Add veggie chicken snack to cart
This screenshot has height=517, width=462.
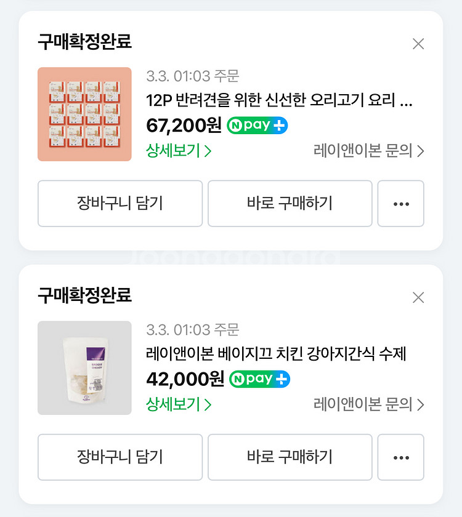pyautogui.click(x=120, y=457)
